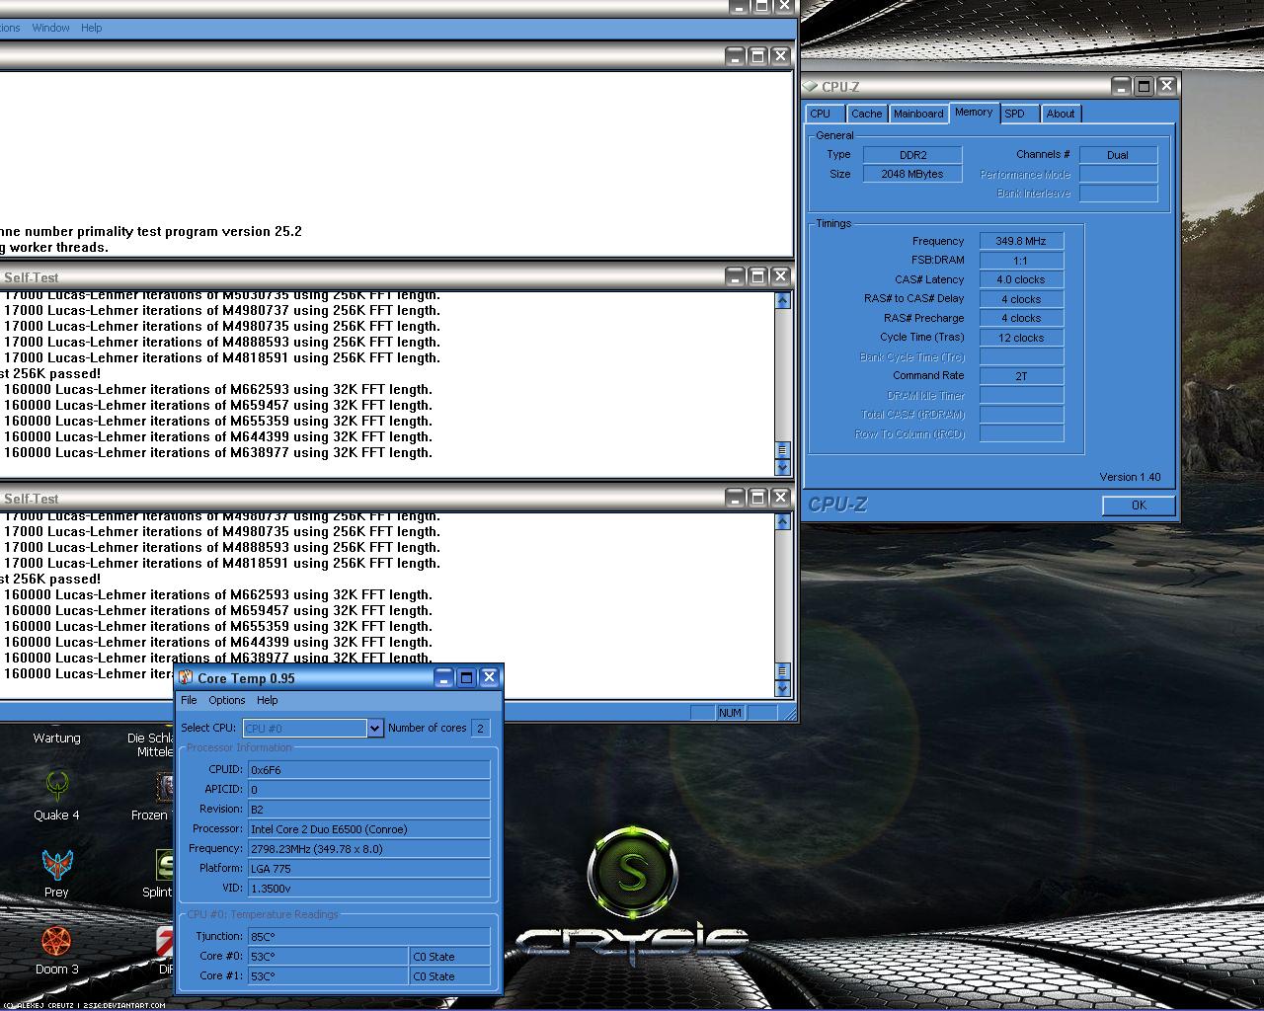
Task: Click the Command Rate 2T value
Action: click(1021, 376)
